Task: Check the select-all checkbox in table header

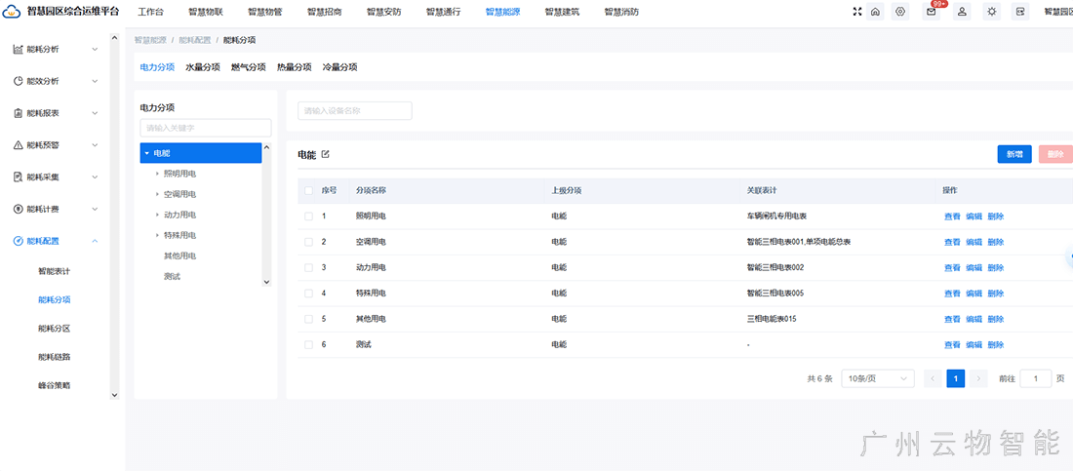Action: pyautogui.click(x=309, y=190)
